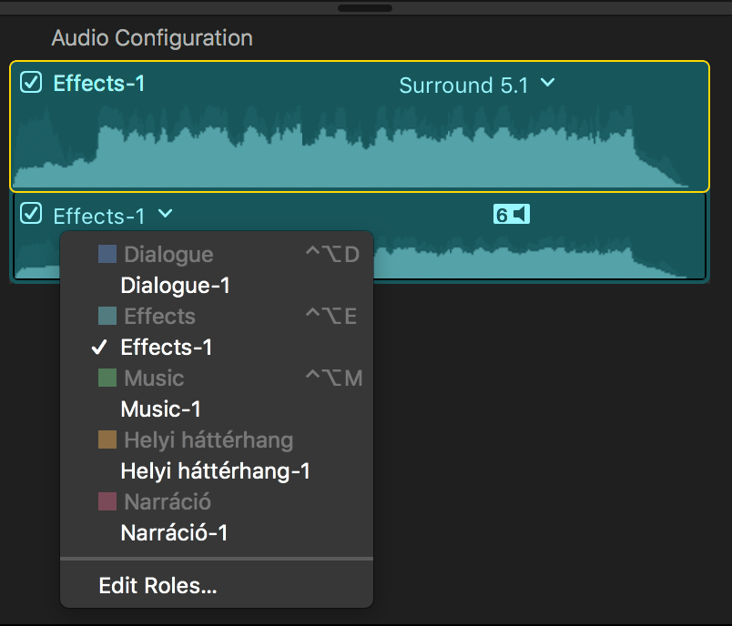The width and height of the screenshot is (732, 626).
Task: Click the teal Effects role color square
Action: [x=107, y=316]
